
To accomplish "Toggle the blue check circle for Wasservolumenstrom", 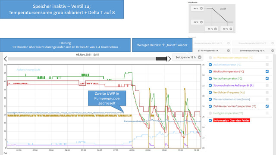I will (210, 99).
